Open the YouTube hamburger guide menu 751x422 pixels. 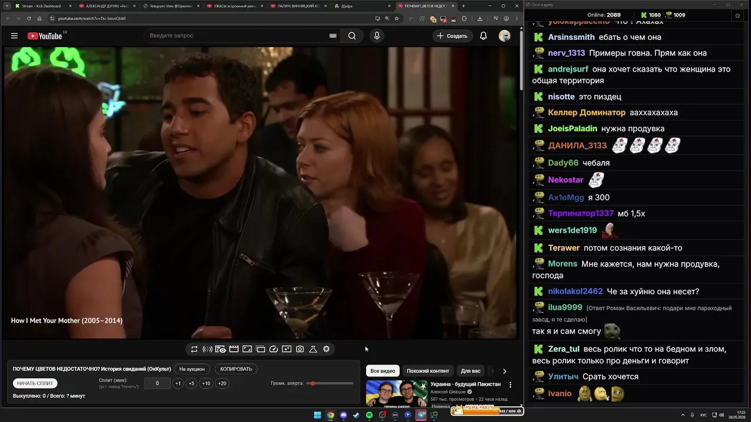pyautogui.click(x=14, y=36)
